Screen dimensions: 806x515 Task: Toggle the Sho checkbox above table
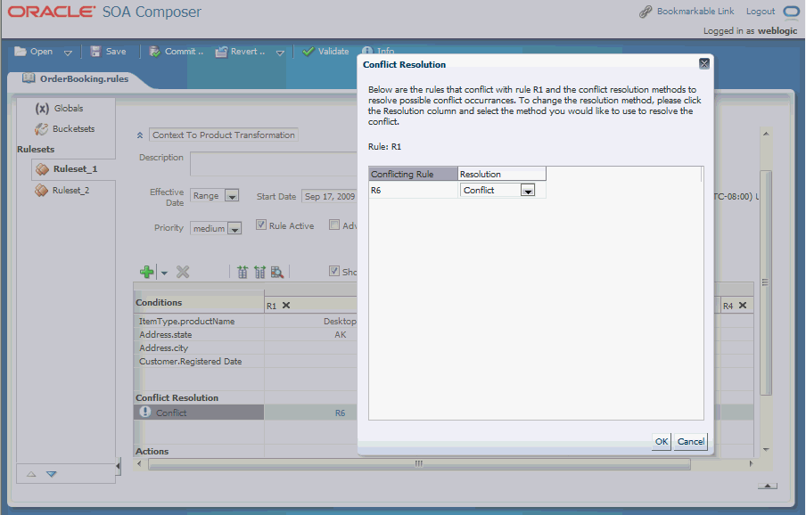[334, 271]
